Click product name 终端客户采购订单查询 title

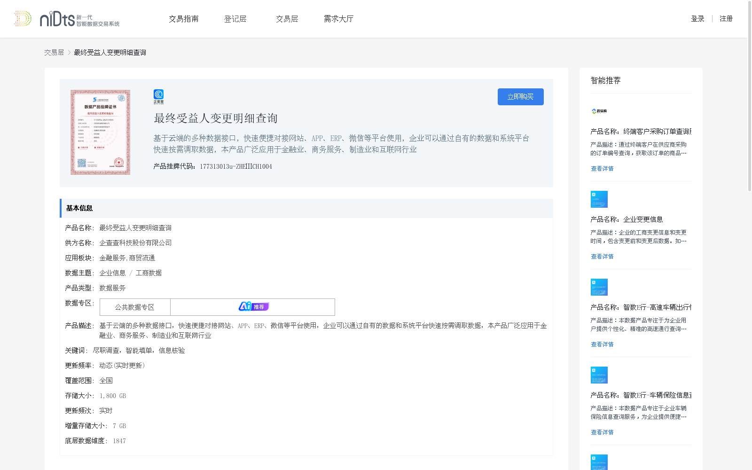point(641,132)
